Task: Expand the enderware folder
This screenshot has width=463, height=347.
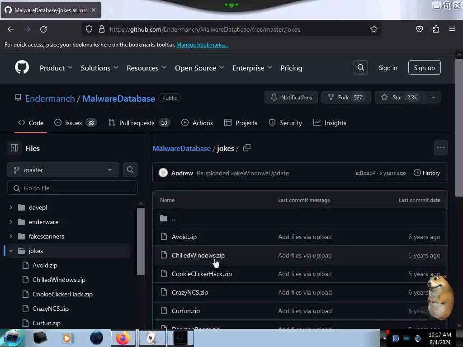Action: (11, 221)
